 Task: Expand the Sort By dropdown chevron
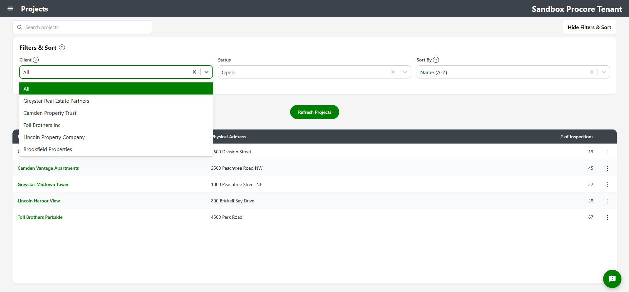coord(604,72)
